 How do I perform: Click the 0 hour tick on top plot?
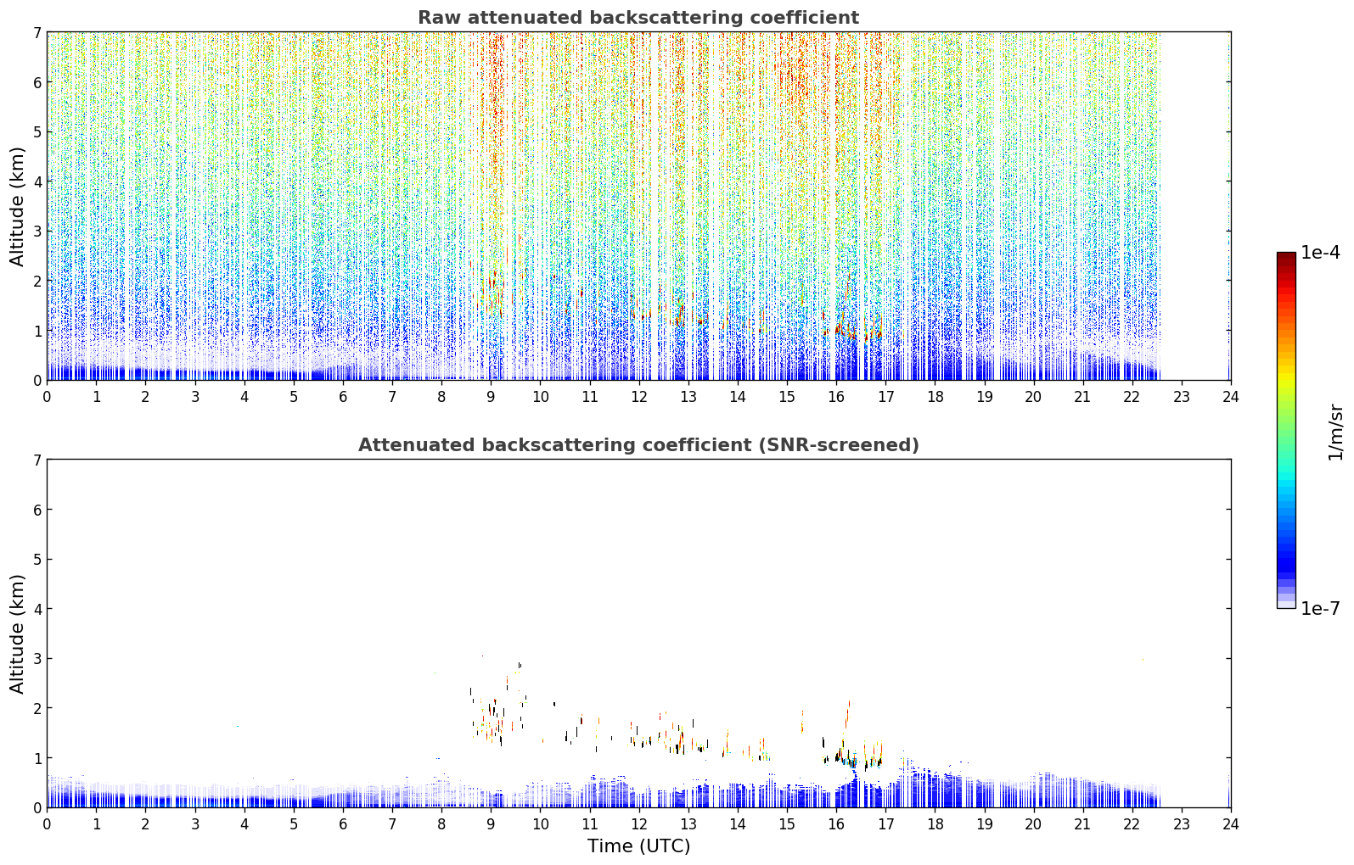click(47, 396)
